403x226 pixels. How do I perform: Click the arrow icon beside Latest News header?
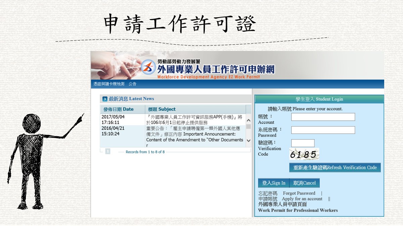[105, 98]
